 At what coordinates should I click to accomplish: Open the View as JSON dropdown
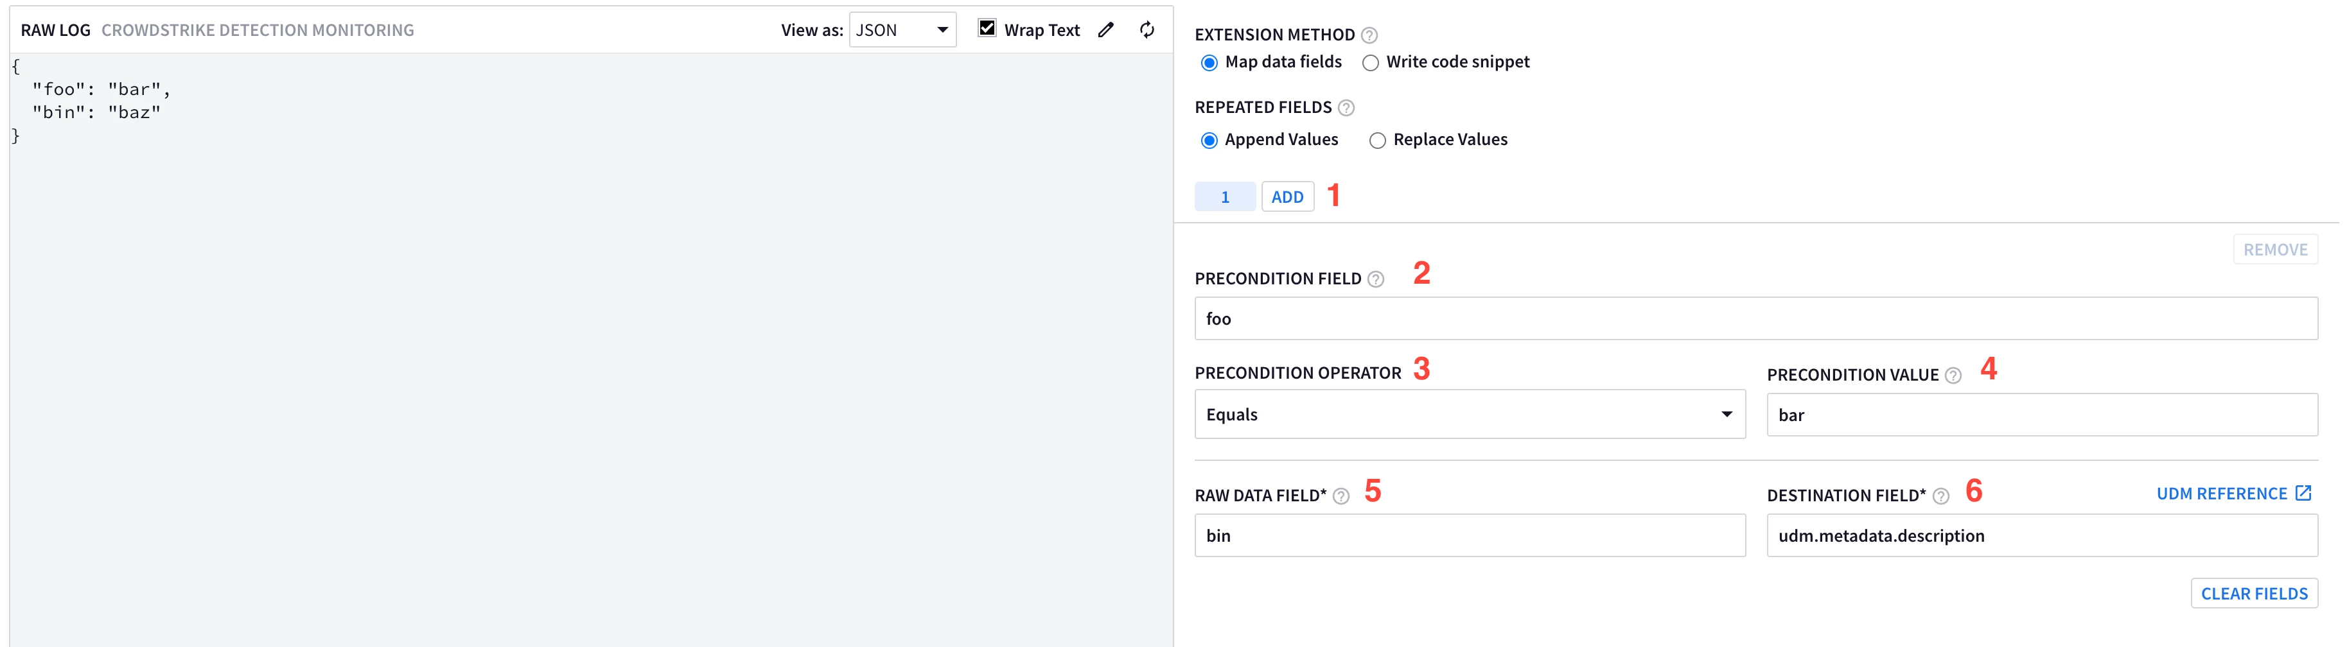[x=902, y=30]
